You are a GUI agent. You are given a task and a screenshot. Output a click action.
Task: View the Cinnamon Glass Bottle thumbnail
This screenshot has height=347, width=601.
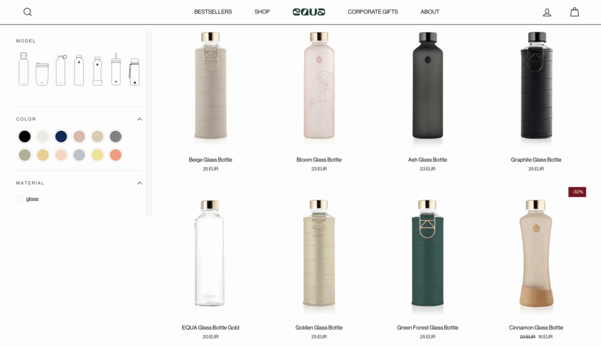click(x=536, y=253)
